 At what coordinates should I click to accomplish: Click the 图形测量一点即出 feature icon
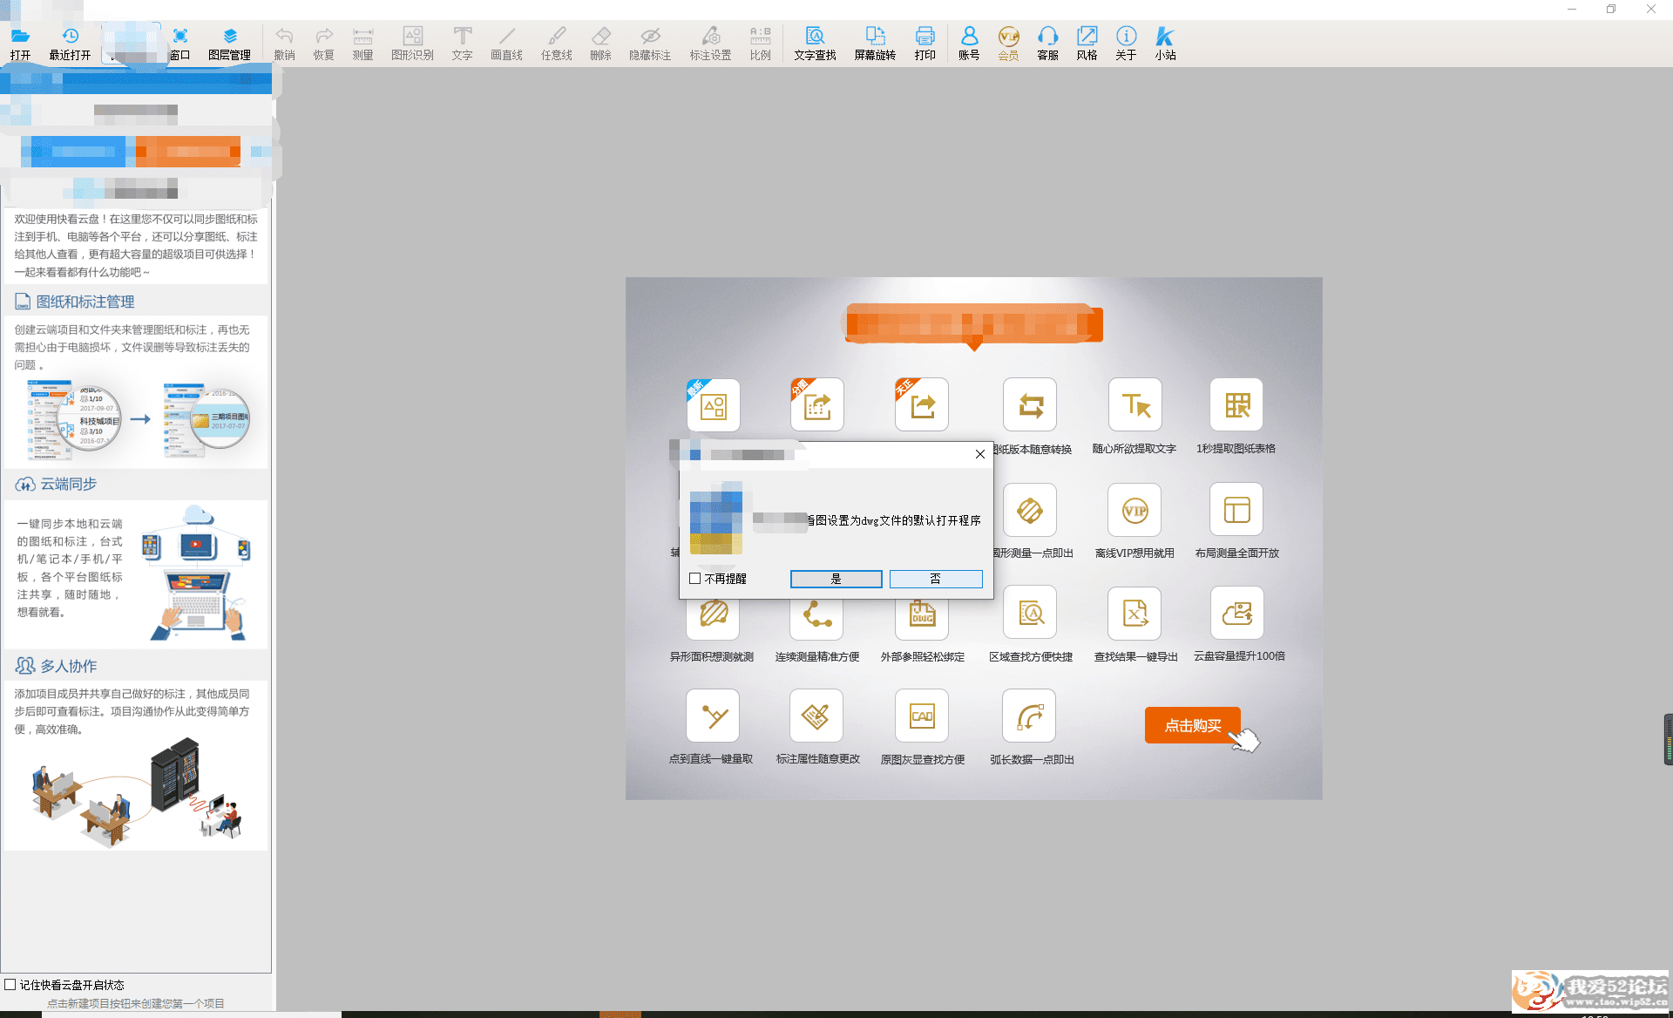(1030, 509)
